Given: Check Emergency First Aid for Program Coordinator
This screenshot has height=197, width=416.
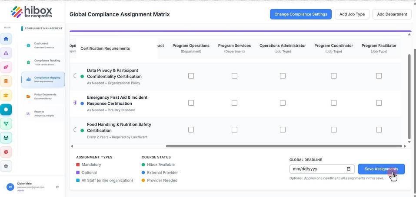Looking at the screenshot, I should 334,103.
